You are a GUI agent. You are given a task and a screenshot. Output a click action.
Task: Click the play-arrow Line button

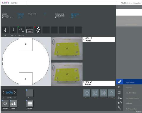(x=103, y=93)
